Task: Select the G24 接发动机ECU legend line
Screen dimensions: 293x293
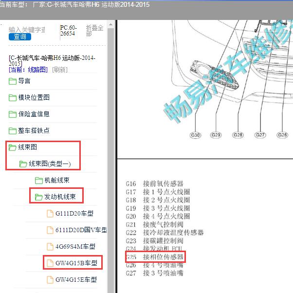Action: coord(154,249)
